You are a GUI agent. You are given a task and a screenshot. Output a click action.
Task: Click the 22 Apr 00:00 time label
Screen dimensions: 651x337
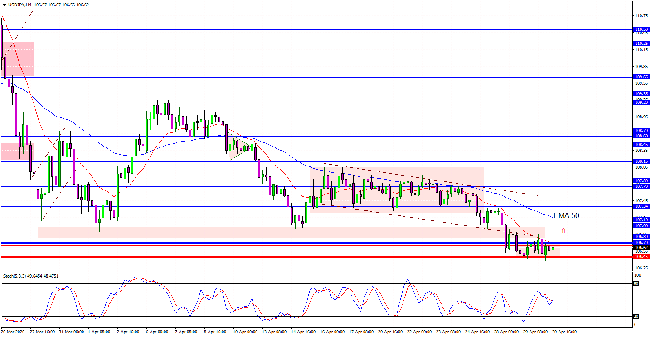point(419,332)
